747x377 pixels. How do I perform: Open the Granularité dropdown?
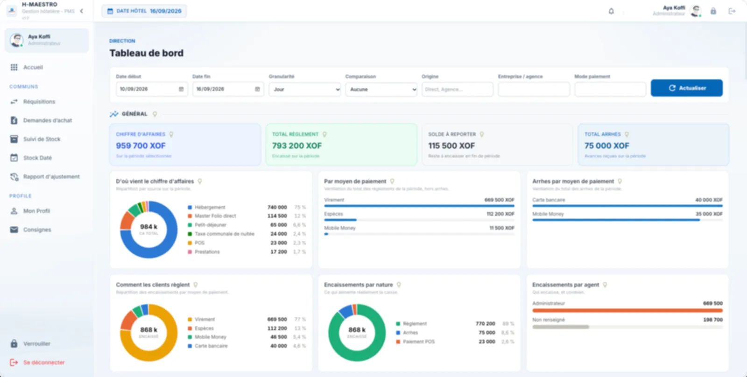[x=305, y=89]
